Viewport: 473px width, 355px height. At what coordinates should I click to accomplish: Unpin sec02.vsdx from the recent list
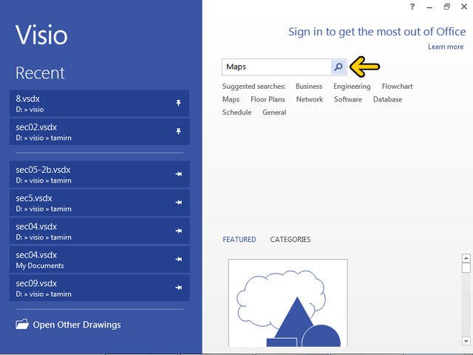tap(178, 132)
